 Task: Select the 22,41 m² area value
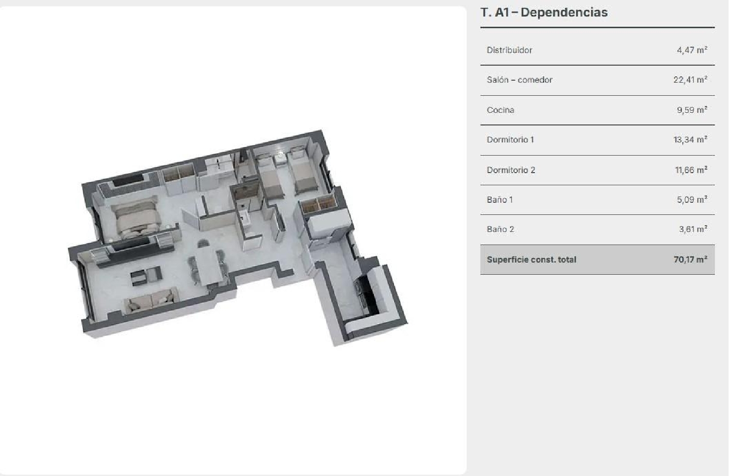pyautogui.click(x=690, y=80)
